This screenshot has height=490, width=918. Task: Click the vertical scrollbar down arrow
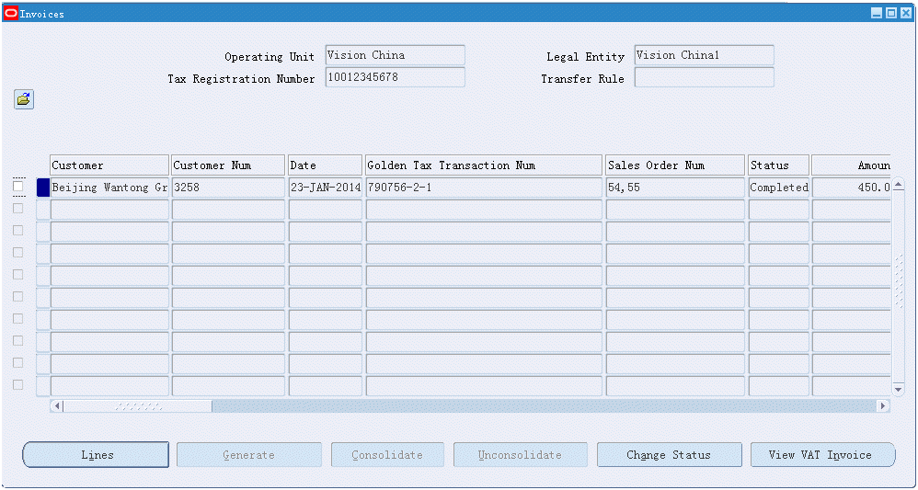coord(898,389)
